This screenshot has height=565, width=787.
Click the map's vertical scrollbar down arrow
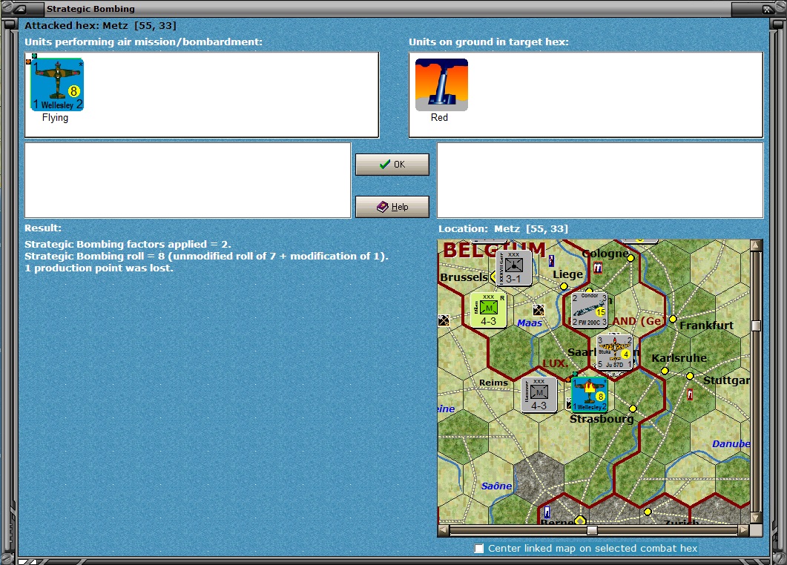pos(756,518)
